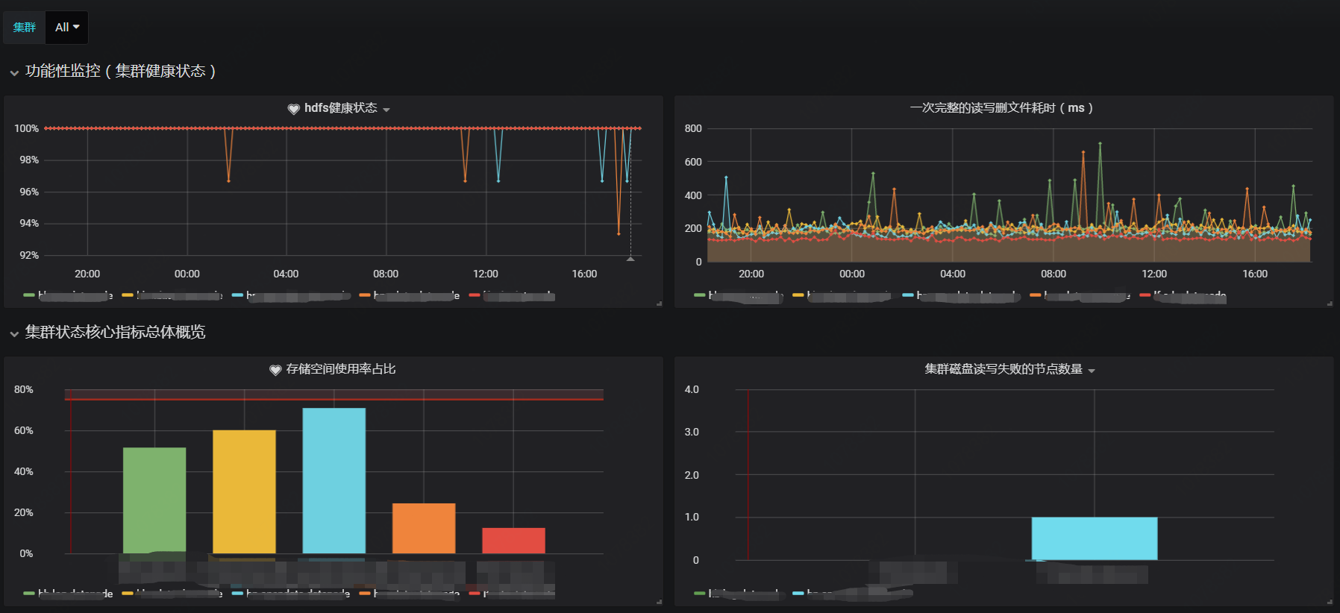The width and height of the screenshot is (1340, 613).
Task: Click the heart alert icon beside hdfs健康状态
Action: coord(293,109)
